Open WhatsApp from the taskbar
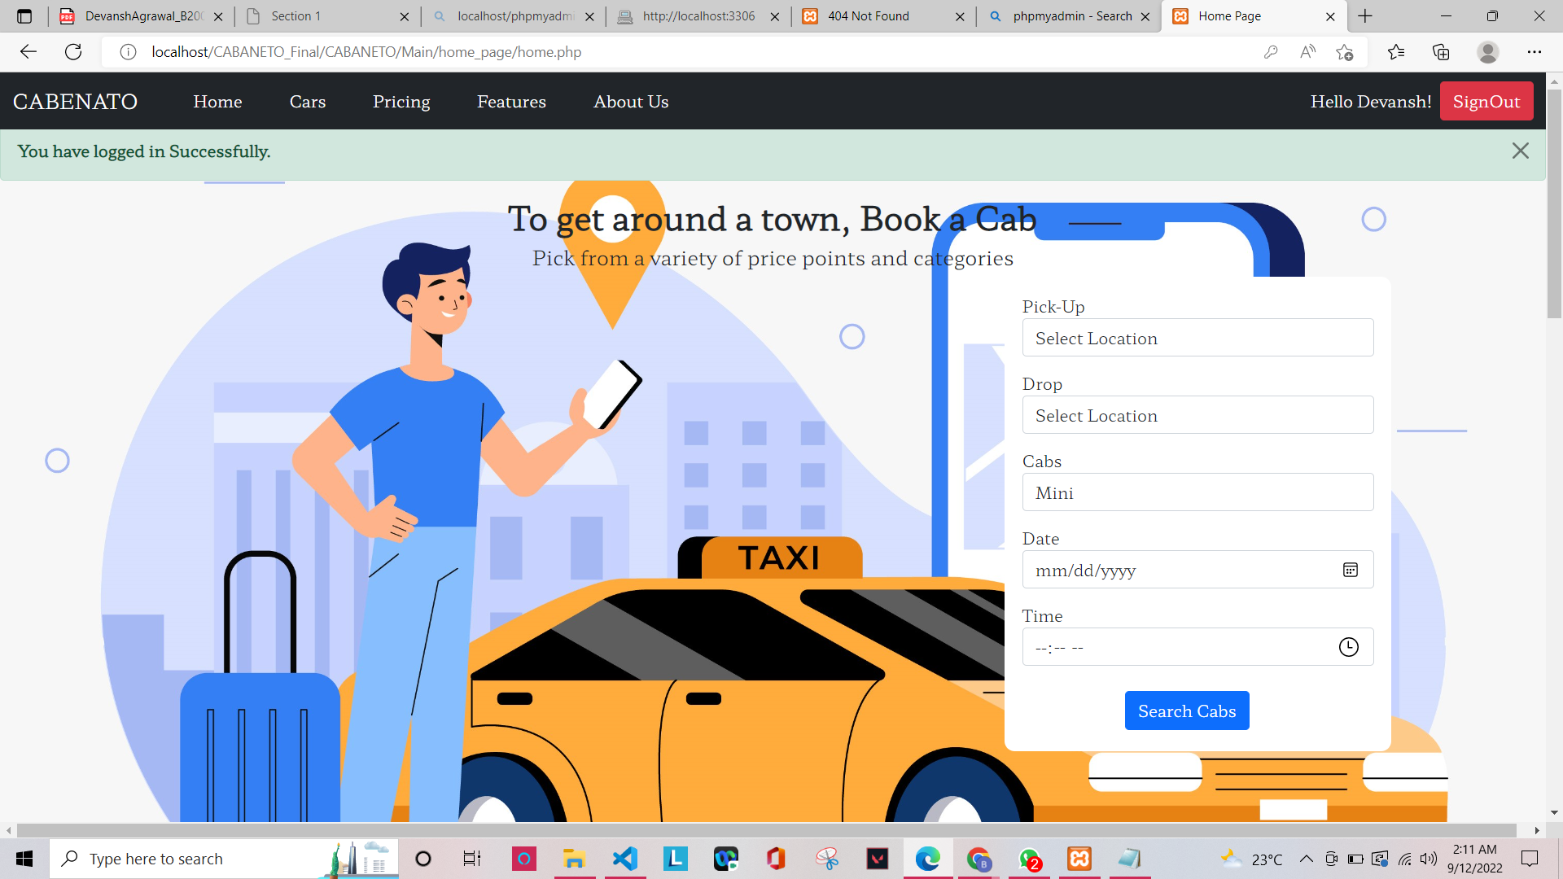Viewport: 1563px width, 879px height. 1030,859
